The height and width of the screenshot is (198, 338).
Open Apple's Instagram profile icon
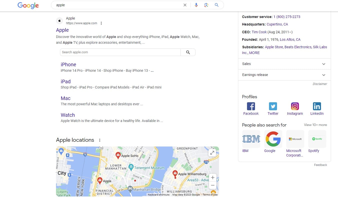pyautogui.click(x=295, y=106)
